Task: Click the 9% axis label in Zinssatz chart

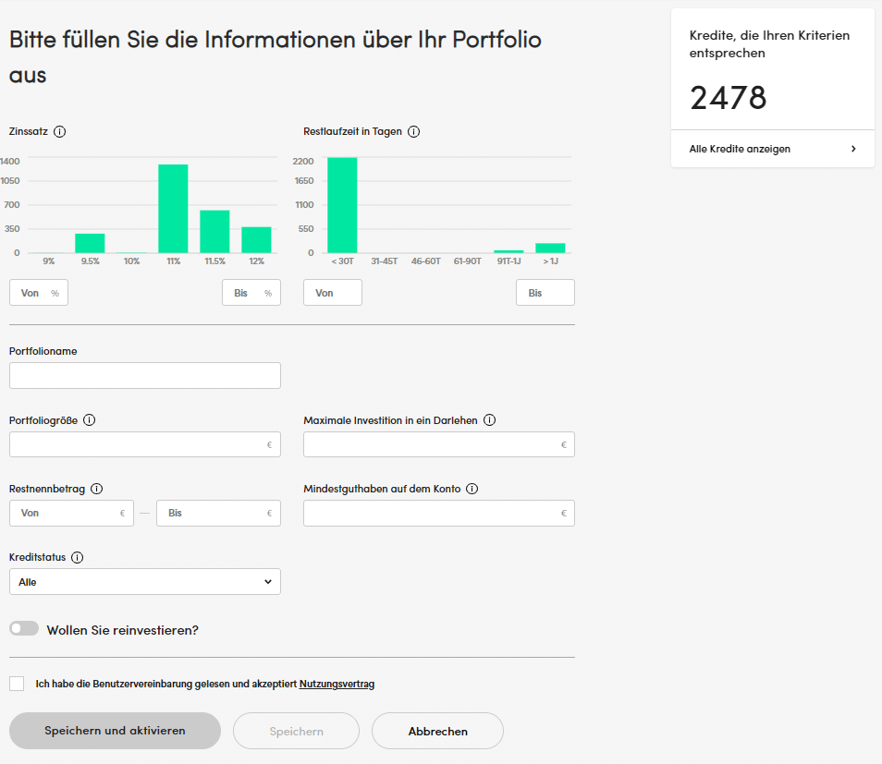Action: pyautogui.click(x=49, y=261)
